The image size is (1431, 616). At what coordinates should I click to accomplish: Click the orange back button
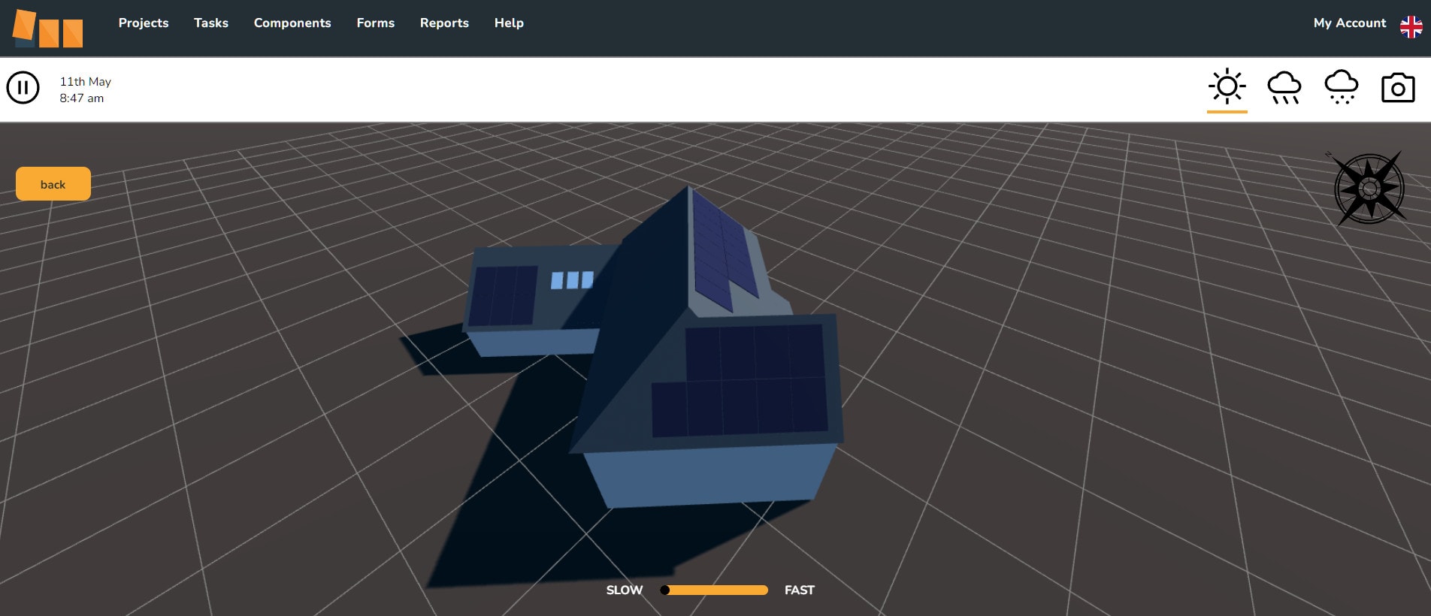coord(53,184)
